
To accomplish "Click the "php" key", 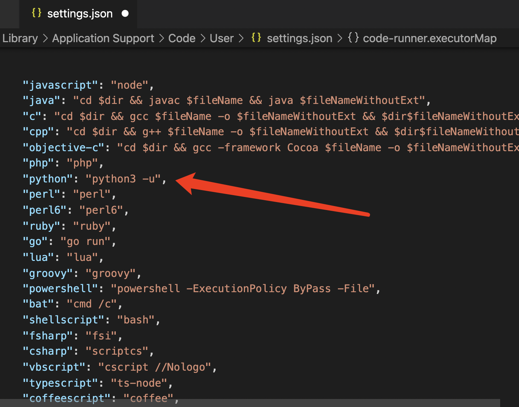I will (x=38, y=163).
